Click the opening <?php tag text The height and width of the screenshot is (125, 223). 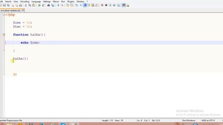(10, 15)
